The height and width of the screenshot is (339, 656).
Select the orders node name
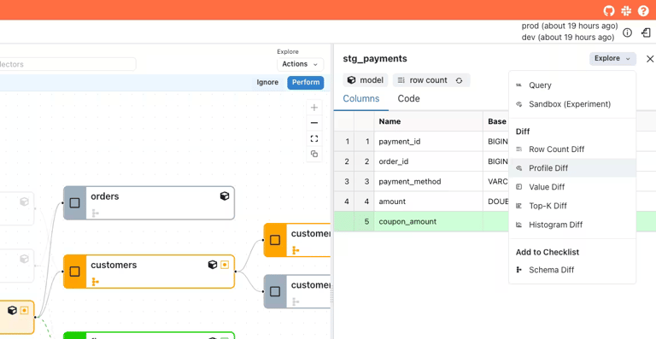(105, 196)
